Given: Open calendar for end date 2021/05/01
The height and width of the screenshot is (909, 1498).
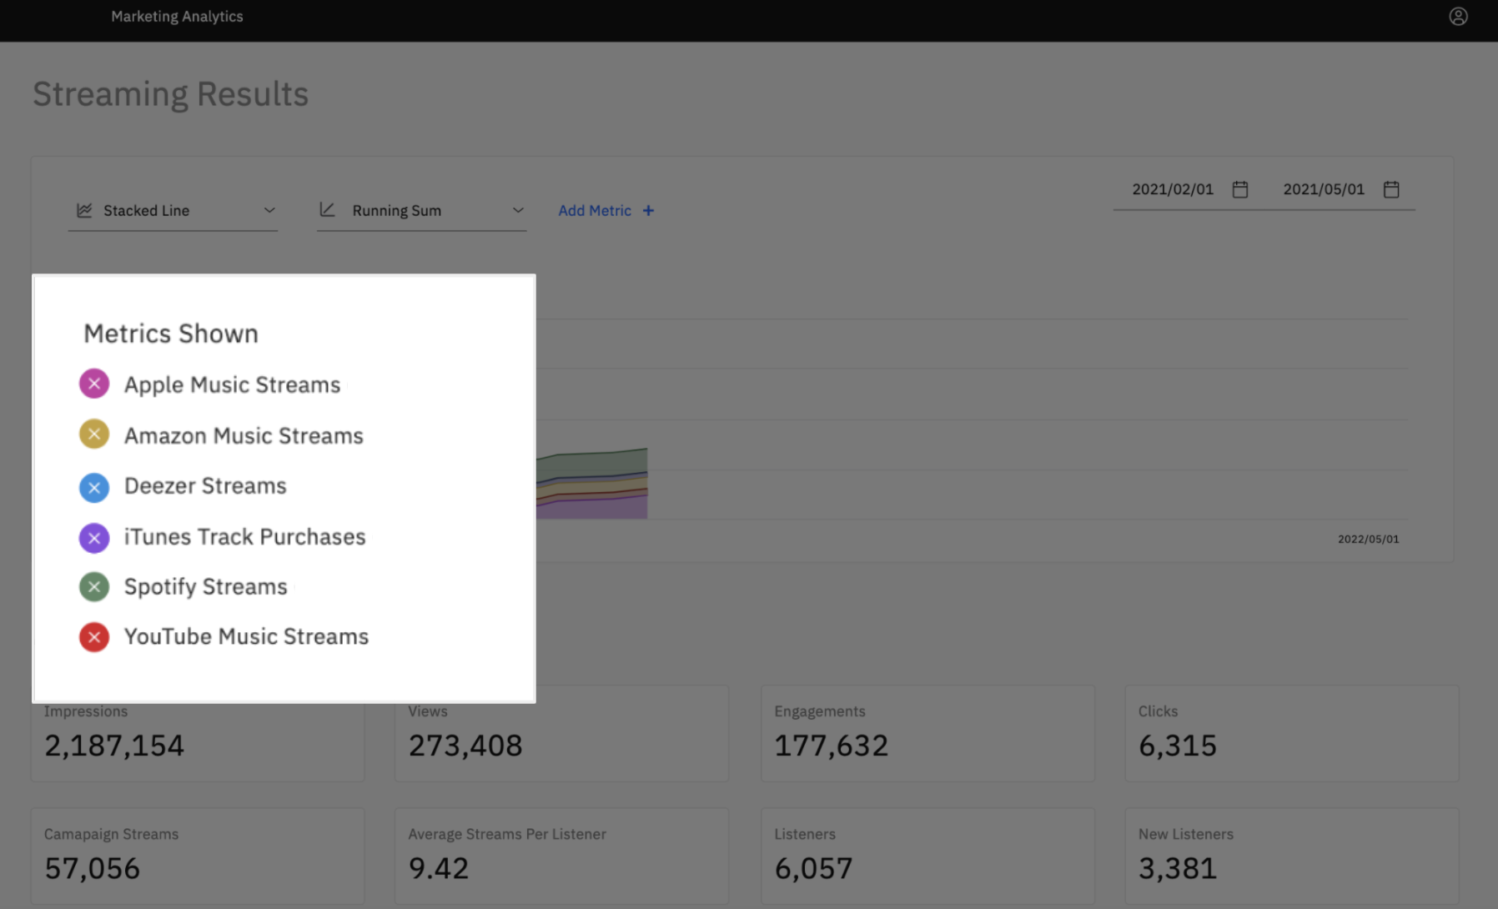Looking at the screenshot, I should (1391, 189).
